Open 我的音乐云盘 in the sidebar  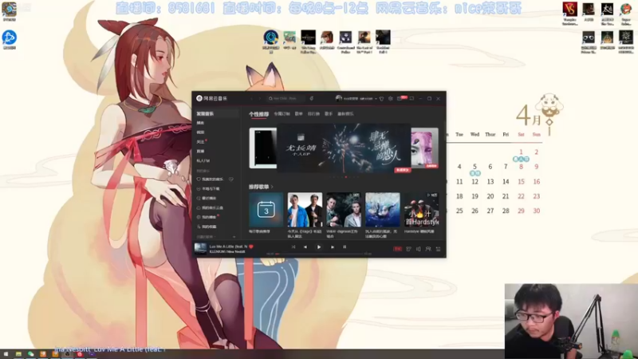coord(210,207)
